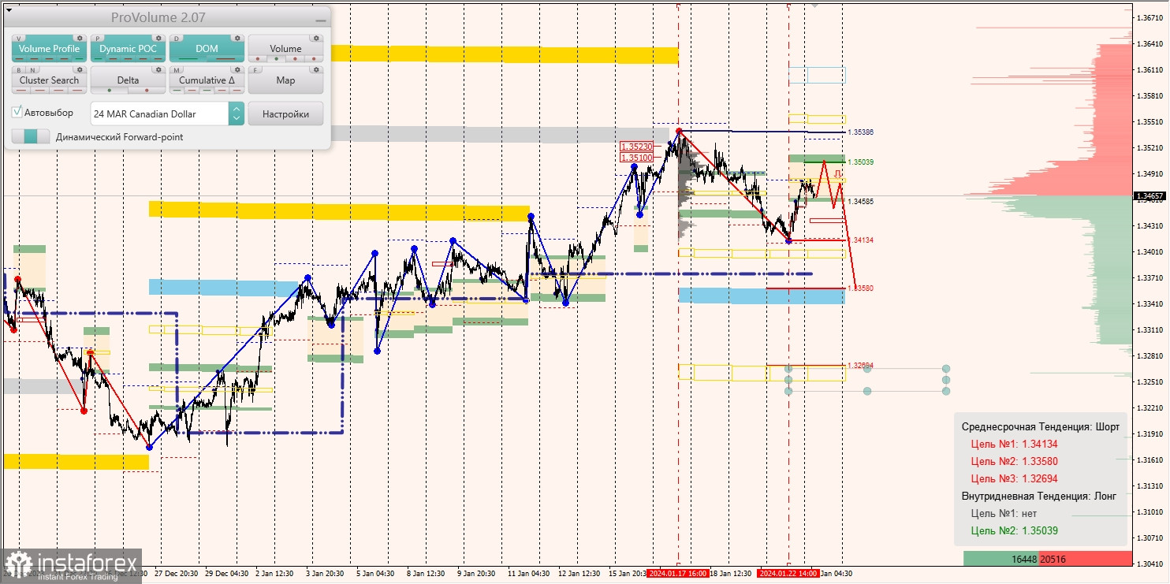The width and height of the screenshot is (1170, 584).
Task: Switch the Динамический Forward-point toggle
Action: (x=31, y=136)
